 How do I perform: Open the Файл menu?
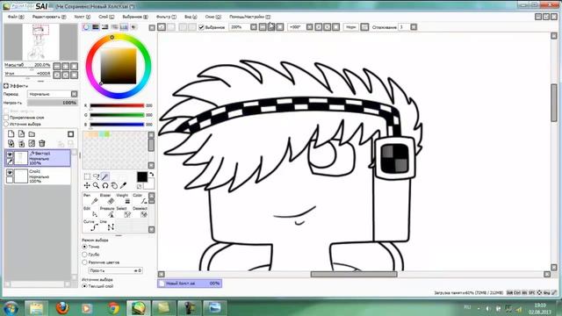(16, 17)
